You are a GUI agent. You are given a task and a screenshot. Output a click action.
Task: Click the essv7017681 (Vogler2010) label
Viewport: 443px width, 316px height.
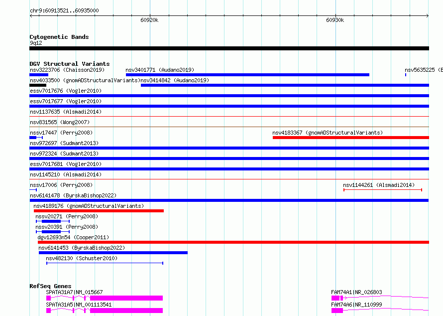[66, 164]
